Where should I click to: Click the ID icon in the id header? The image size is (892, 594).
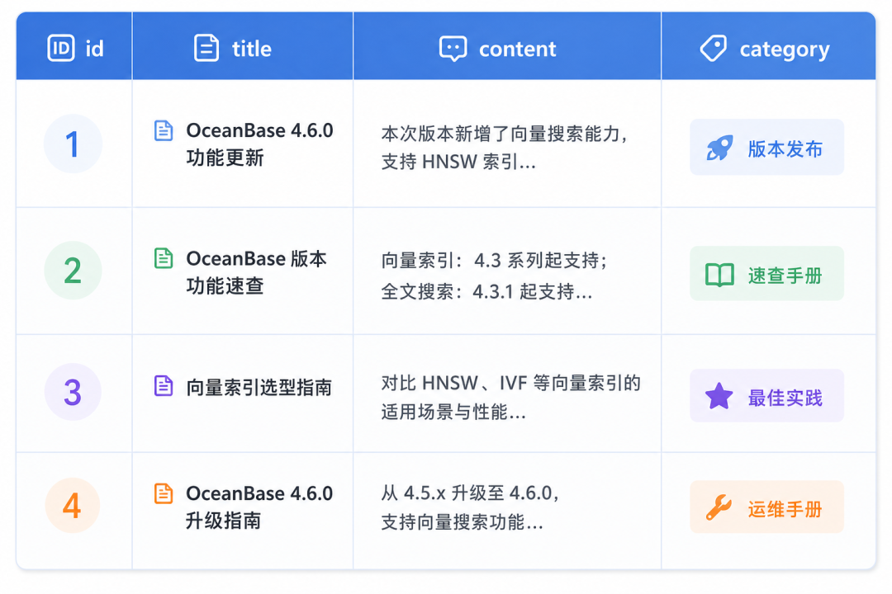point(61,48)
